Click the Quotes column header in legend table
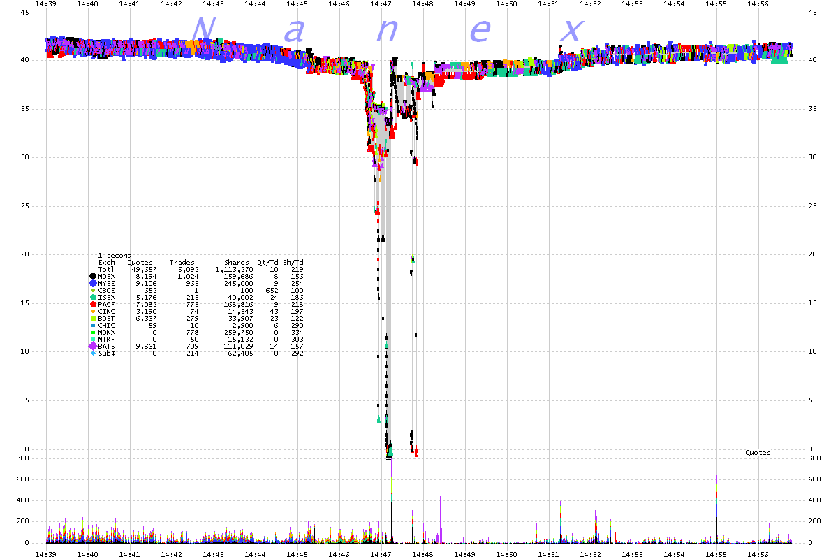Viewport: 838px width, 559px height. (140, 263)
